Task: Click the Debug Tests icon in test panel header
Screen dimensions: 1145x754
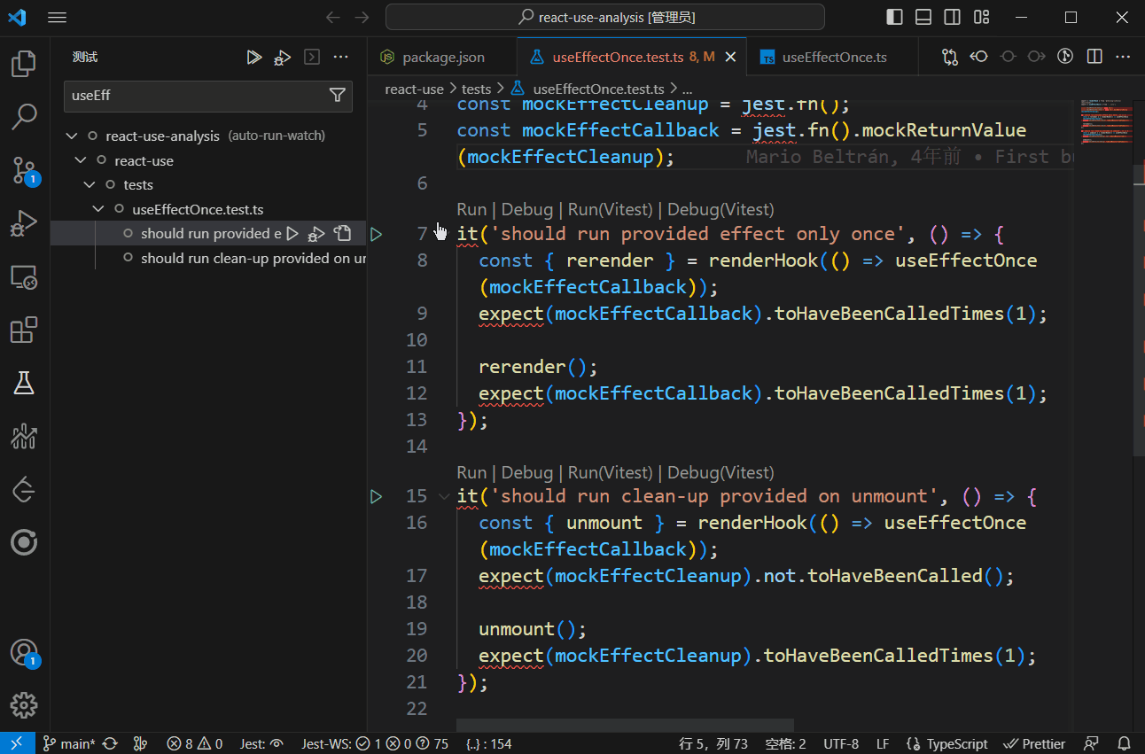Action: [282, 58]
